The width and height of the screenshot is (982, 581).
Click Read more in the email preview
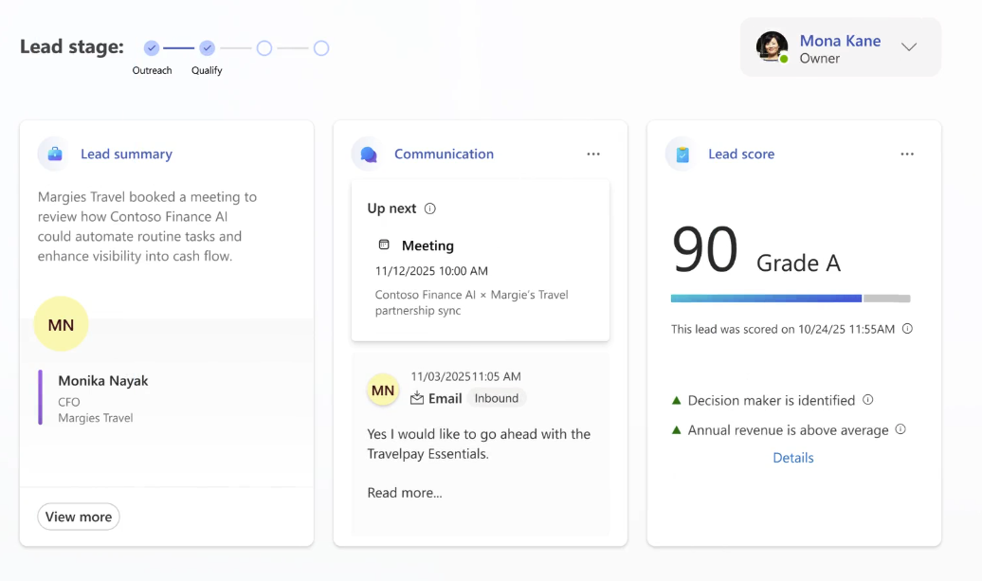point(405,492)
